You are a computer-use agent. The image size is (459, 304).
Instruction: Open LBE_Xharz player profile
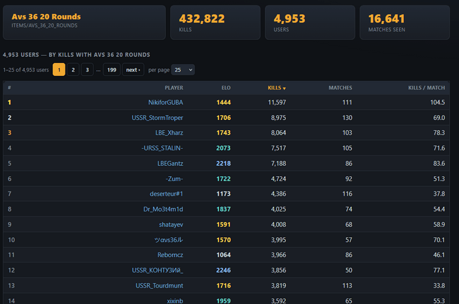click(x=169, y=133)
